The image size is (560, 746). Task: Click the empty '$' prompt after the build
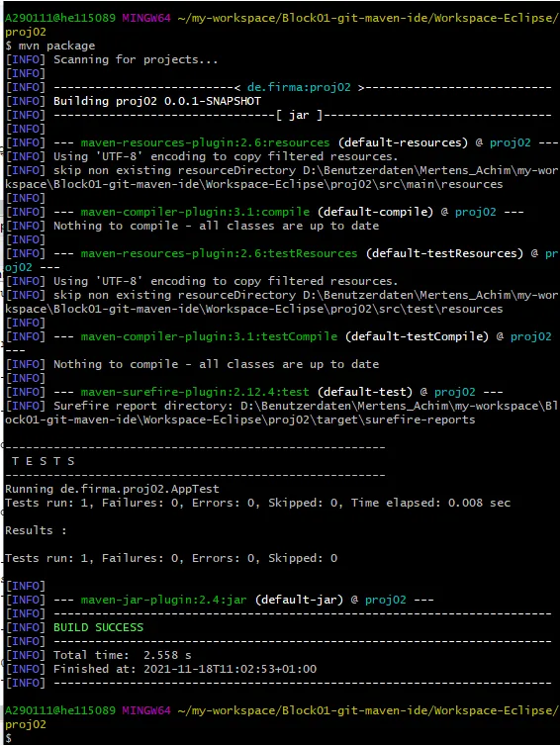(x=8, y=738)
